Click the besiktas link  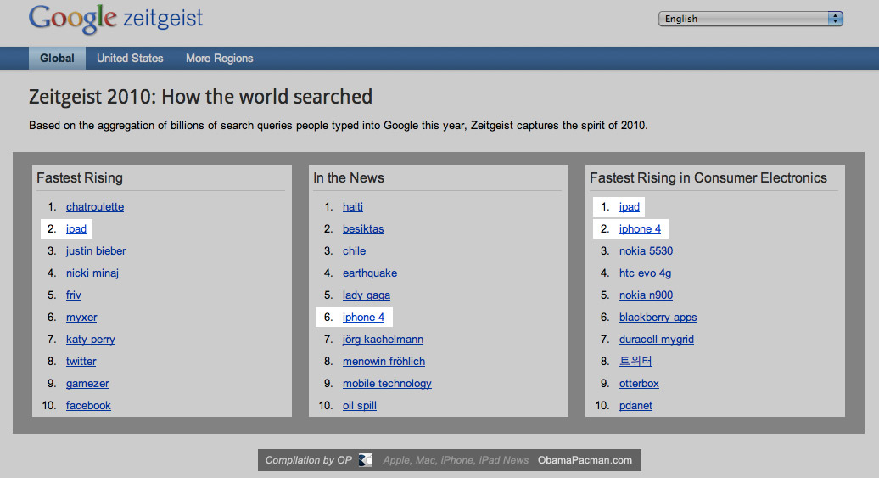tap(363, 229)
